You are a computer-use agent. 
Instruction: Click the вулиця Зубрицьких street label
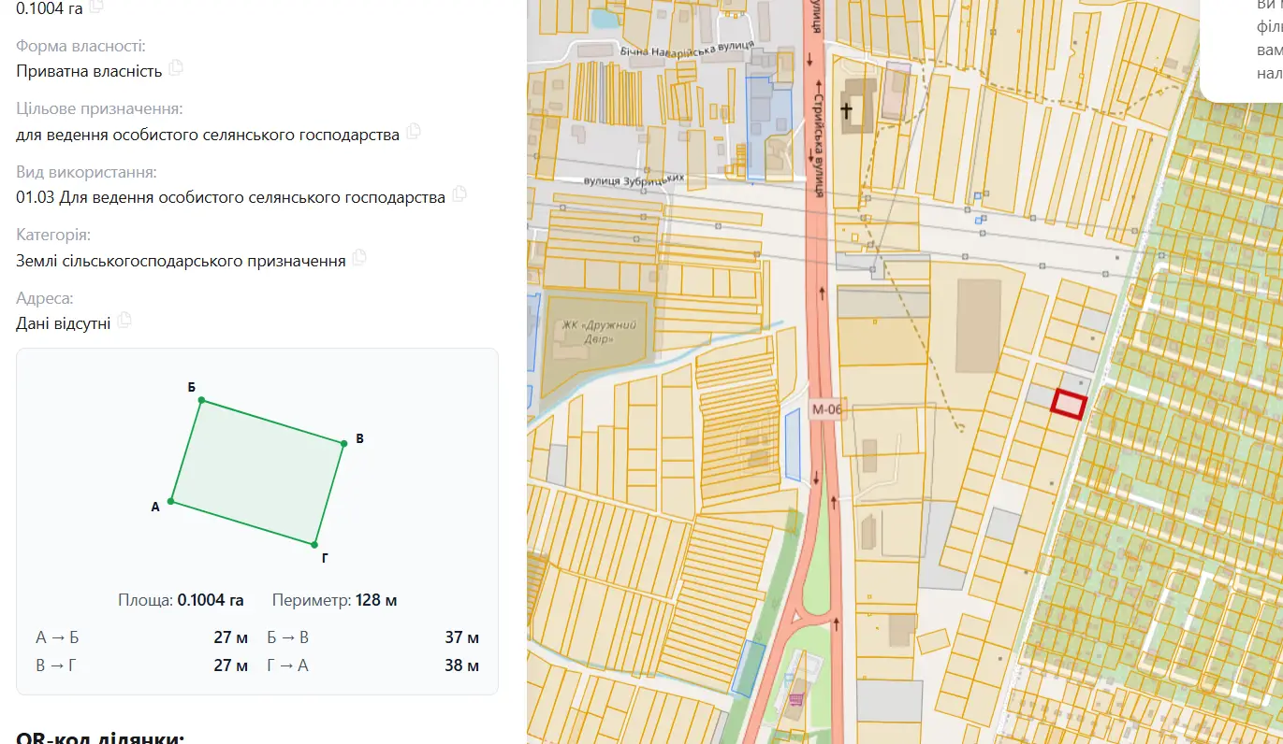[634, 179]
